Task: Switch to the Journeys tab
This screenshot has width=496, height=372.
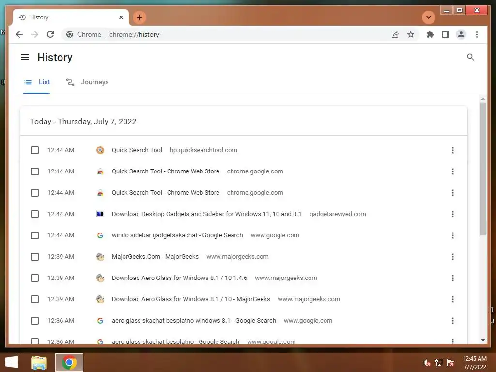Action: coord(87,82)
